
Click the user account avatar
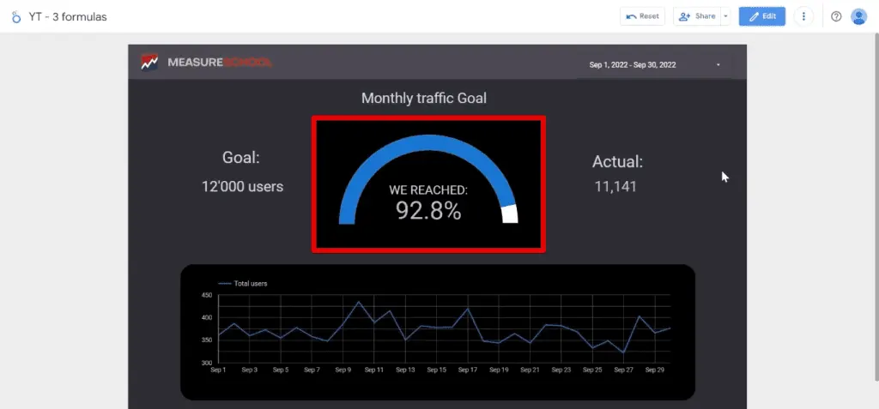click(858, 16)
